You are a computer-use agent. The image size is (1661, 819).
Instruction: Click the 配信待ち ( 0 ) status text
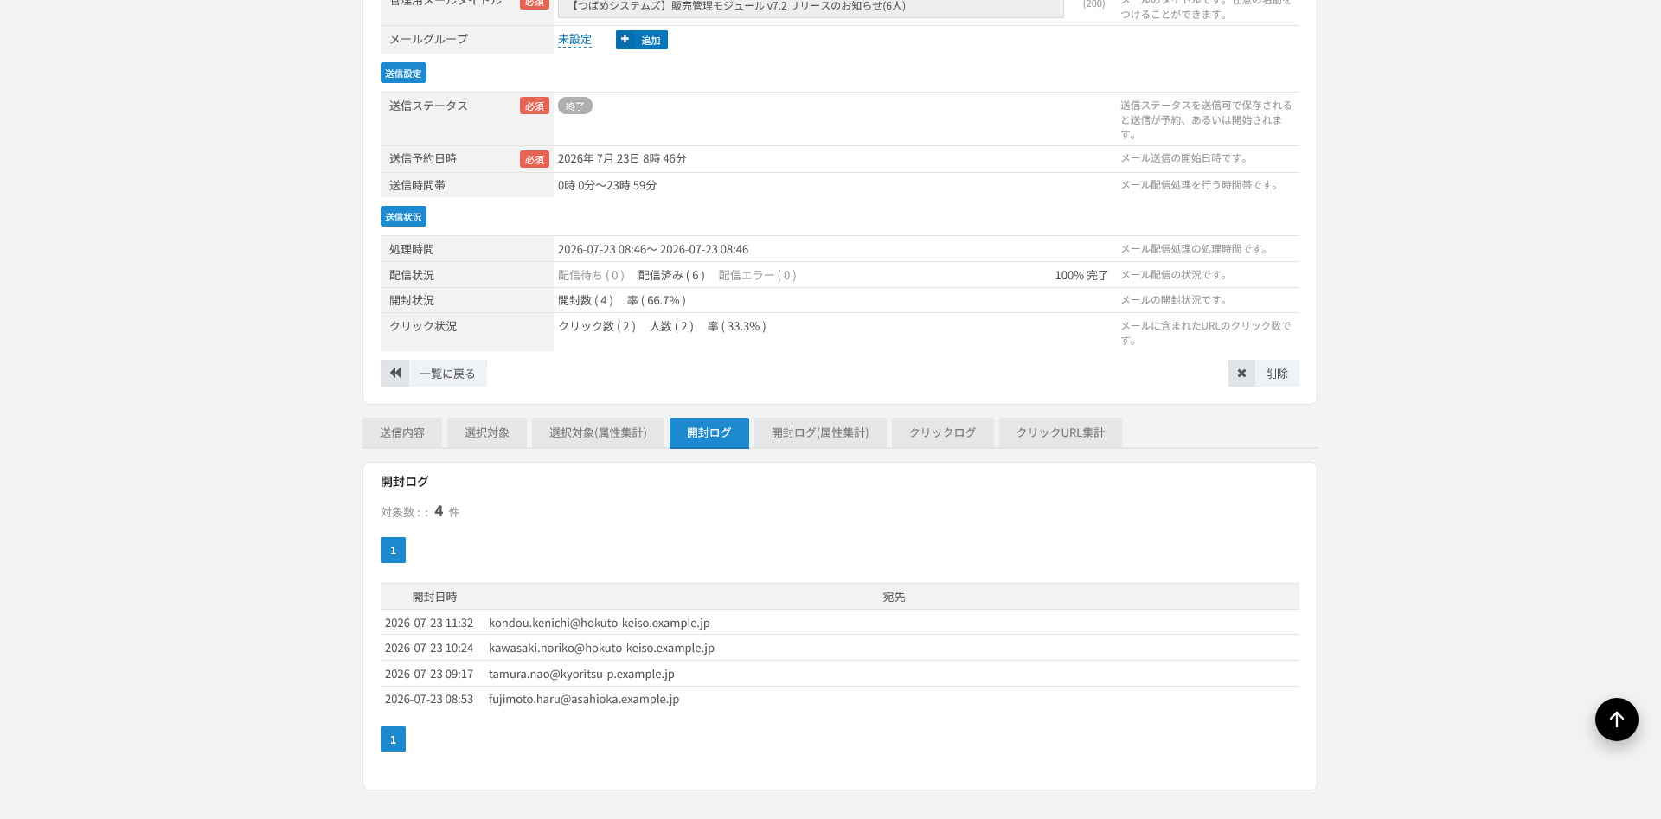click(x=591, y=275)
